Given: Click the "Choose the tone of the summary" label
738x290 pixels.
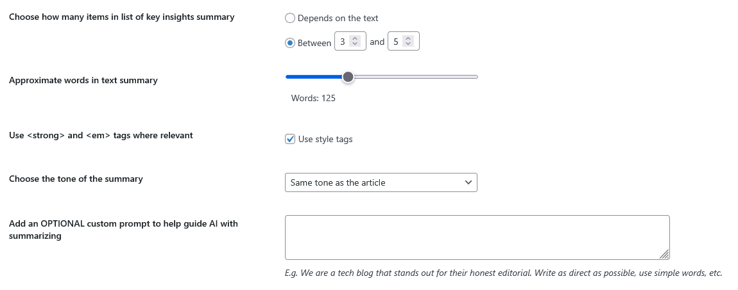Looking at the screenshot, I should pos(76,179).
